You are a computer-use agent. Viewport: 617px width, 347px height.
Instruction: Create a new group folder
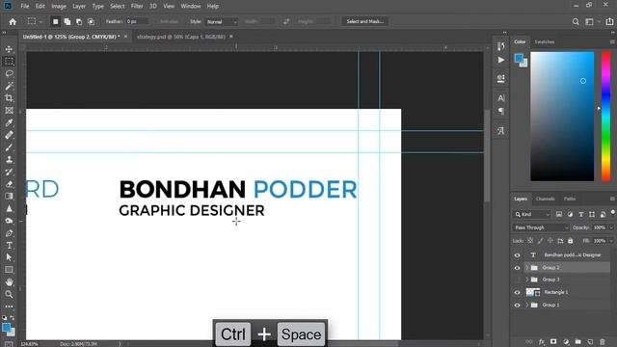point(577,342)
